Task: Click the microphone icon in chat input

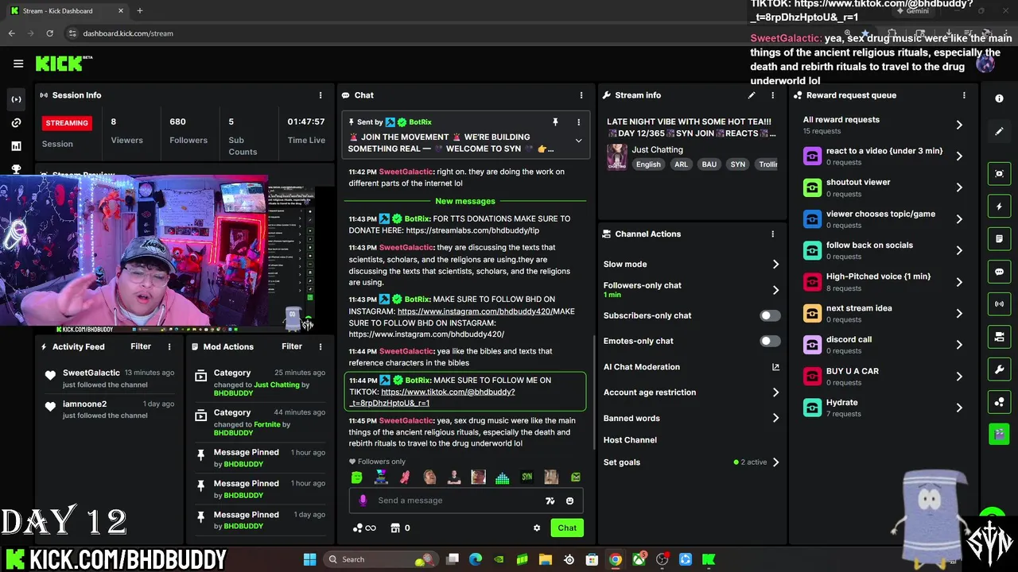Action: click(363, 500)
